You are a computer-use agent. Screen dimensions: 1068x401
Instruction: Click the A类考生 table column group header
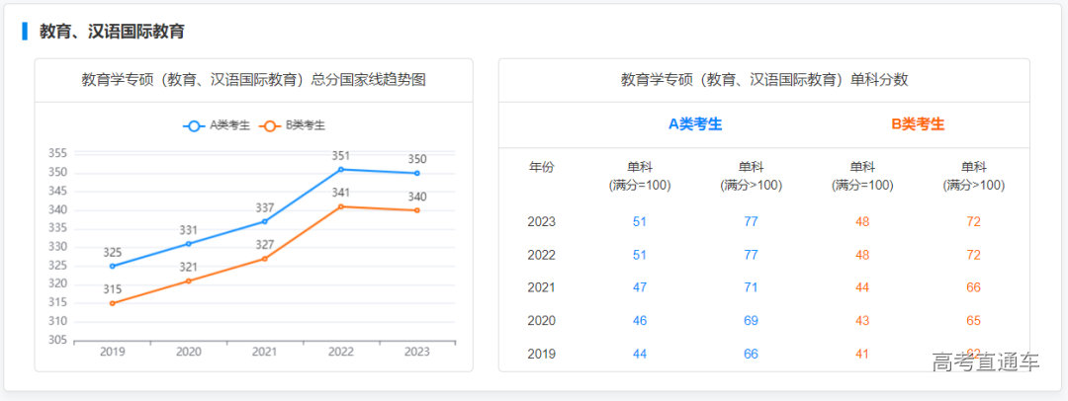point(695,124)
